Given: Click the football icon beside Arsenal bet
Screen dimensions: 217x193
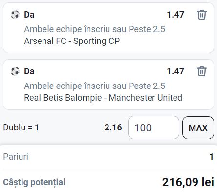Looking at the screenshot, I should (15, 15).
